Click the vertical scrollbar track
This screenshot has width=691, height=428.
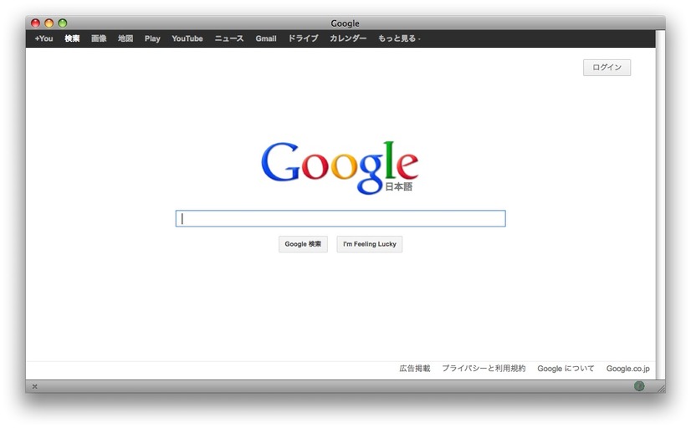click(x=660, y=204)
